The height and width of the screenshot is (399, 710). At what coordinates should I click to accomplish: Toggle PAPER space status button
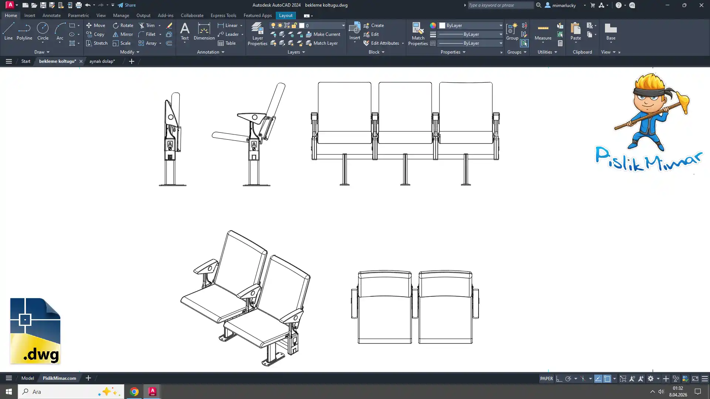[x=546, y=379]
